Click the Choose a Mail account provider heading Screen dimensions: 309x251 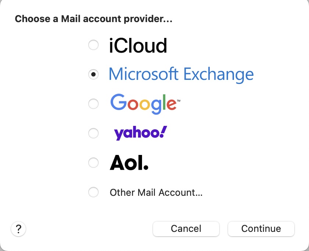click(93, 19)
